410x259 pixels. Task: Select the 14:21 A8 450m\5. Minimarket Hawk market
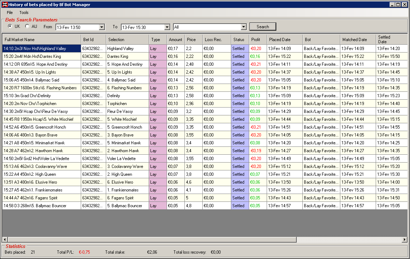point(41,143)
